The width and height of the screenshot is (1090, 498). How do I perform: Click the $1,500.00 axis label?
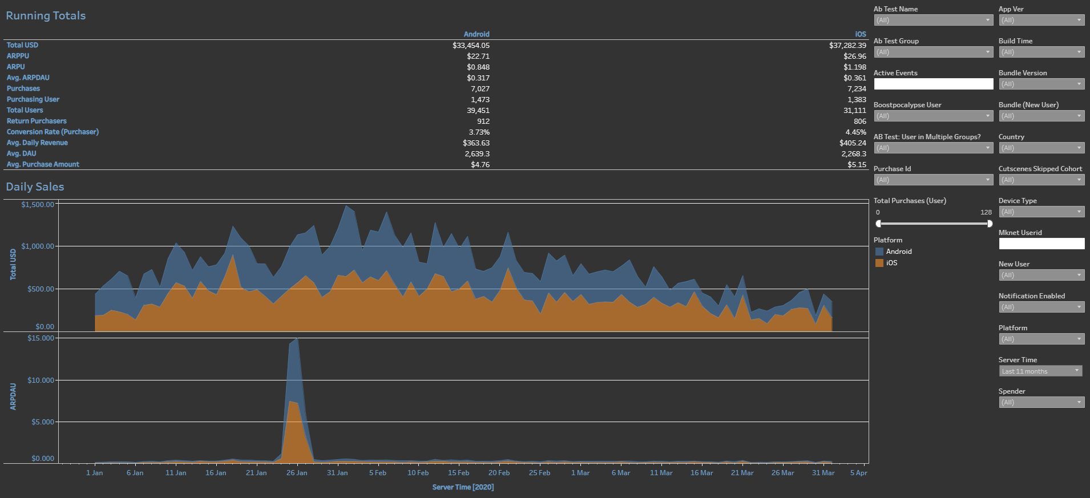(38, 205)
